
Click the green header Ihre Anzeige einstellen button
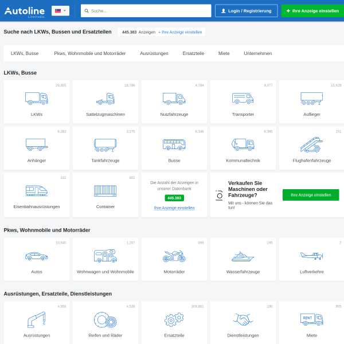click(312, 11)
